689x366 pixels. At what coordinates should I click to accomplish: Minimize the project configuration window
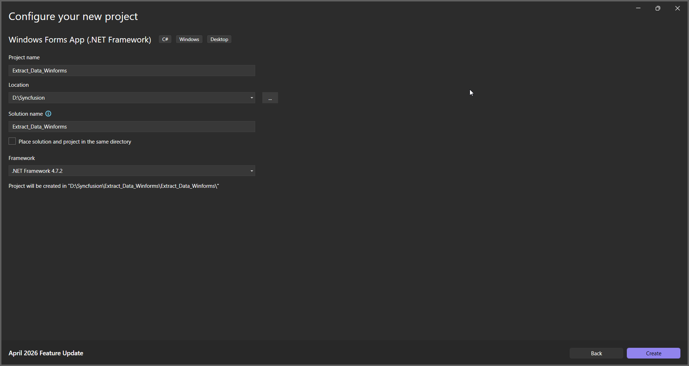click(x=638, y=8)
